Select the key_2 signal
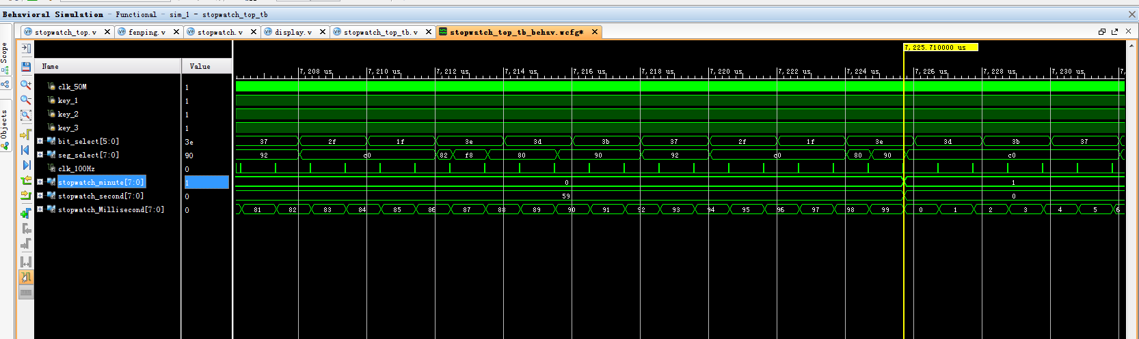 coord(68,114)
